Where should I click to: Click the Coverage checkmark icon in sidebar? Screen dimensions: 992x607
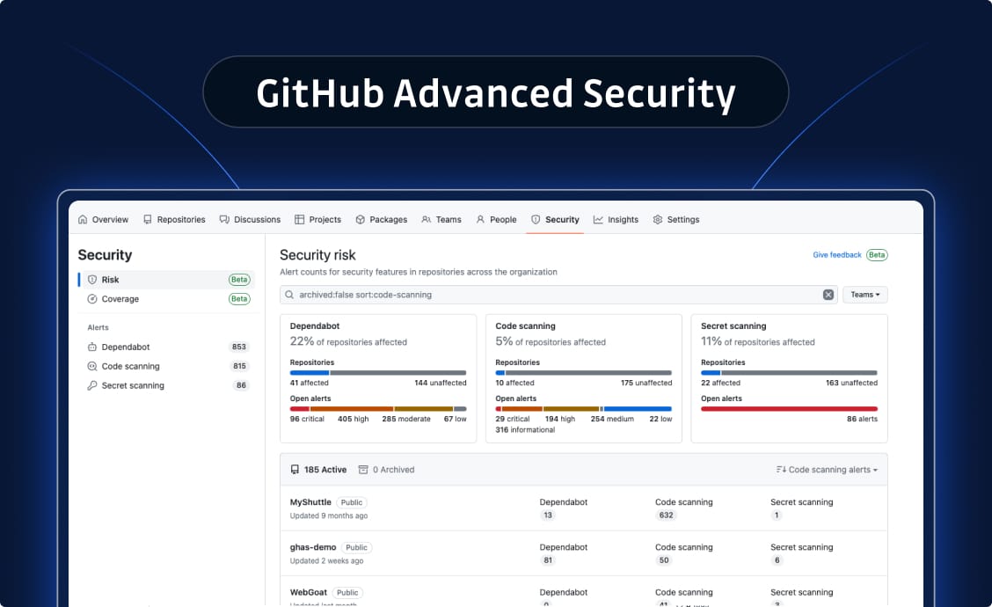pyautogui.click(x=93, y=299)
